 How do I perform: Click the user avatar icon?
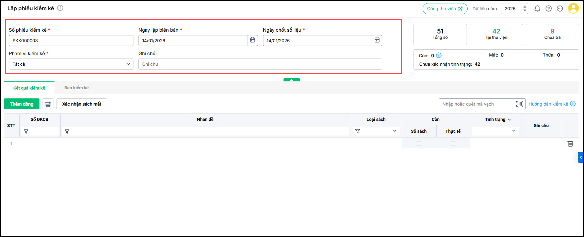pyautogui.click(x=573, y=8)
